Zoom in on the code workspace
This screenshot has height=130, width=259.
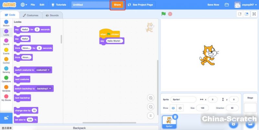coord(151,98)
